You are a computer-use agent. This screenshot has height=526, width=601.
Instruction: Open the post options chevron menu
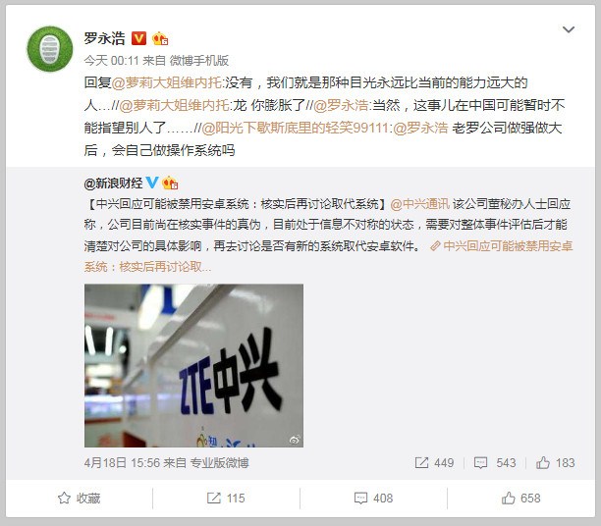click(568, 29)
